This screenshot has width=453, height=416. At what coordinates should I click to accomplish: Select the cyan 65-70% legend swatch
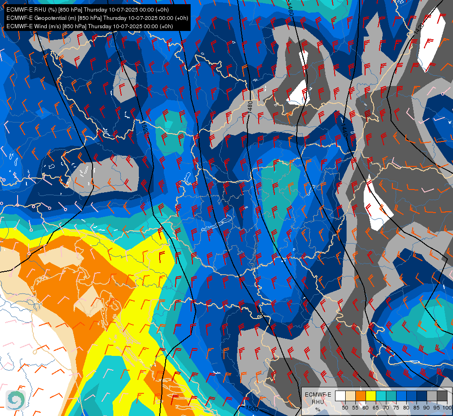tap(381, 396)
